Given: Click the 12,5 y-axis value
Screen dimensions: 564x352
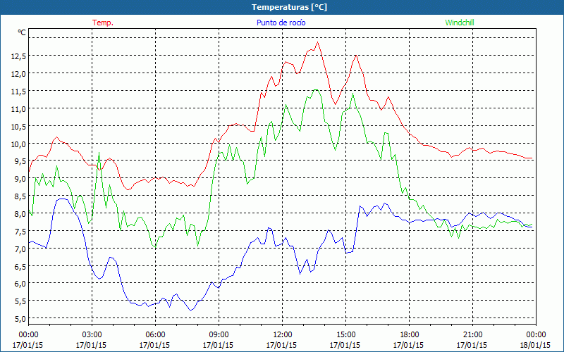Looking at the screenshot, I should (18, 56).
